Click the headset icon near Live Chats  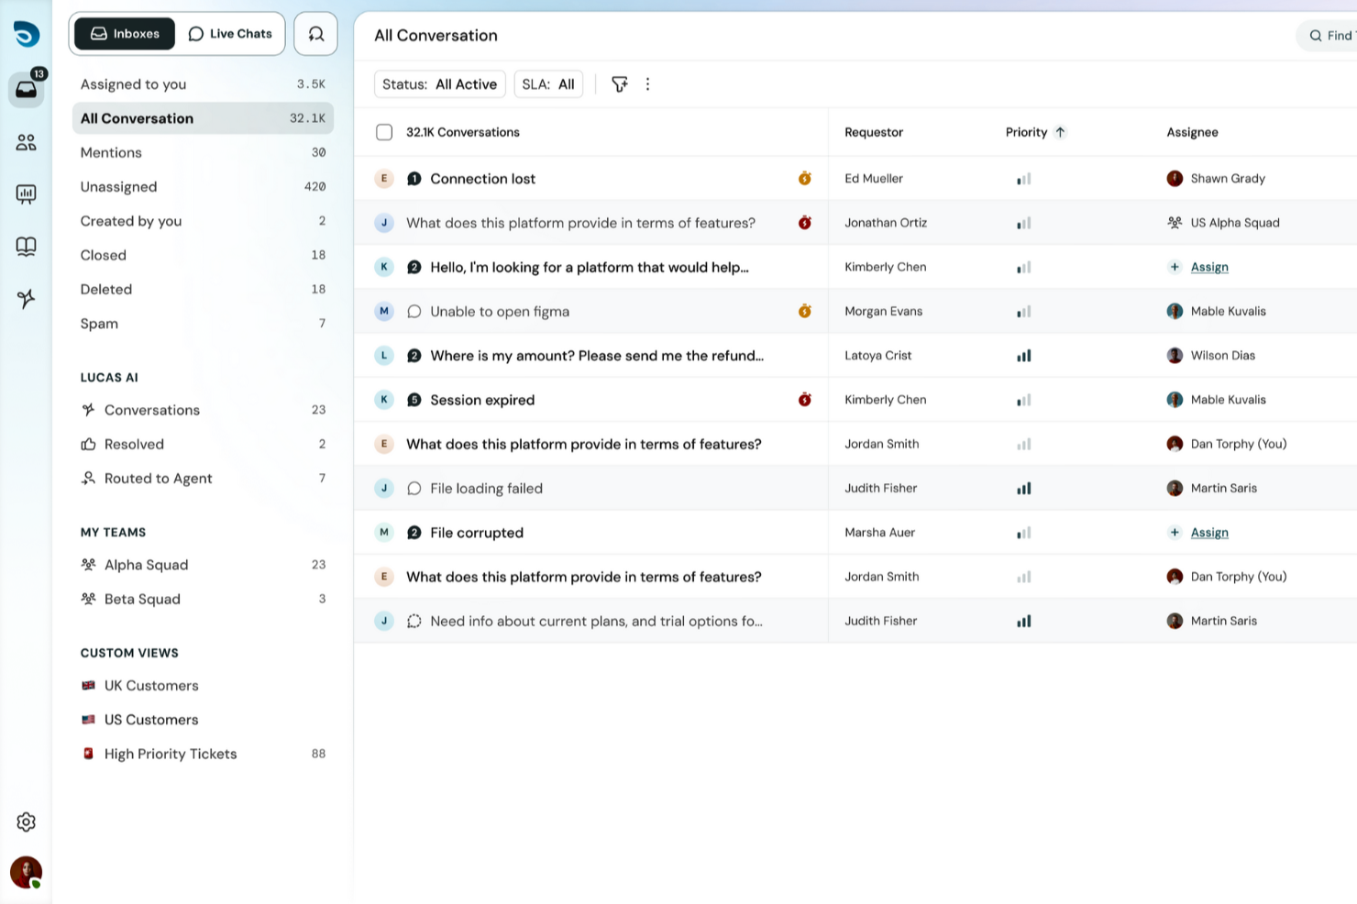pyautogui.click(x=315, y=33)
